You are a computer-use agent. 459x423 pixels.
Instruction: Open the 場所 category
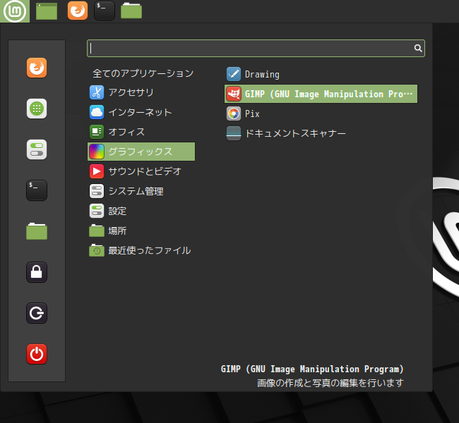(141, 231)
